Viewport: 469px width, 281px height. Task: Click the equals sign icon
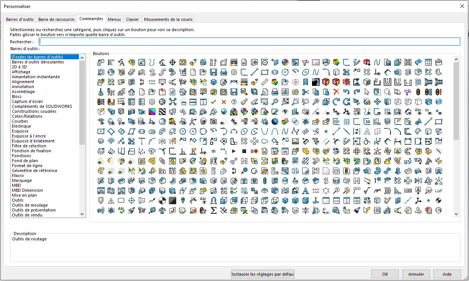tap(213, 151)
